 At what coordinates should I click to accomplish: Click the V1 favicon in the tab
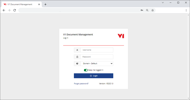pos(5,4)
